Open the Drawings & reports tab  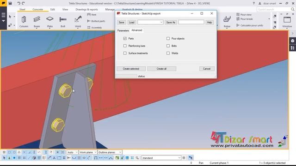(x=86, y=9)
